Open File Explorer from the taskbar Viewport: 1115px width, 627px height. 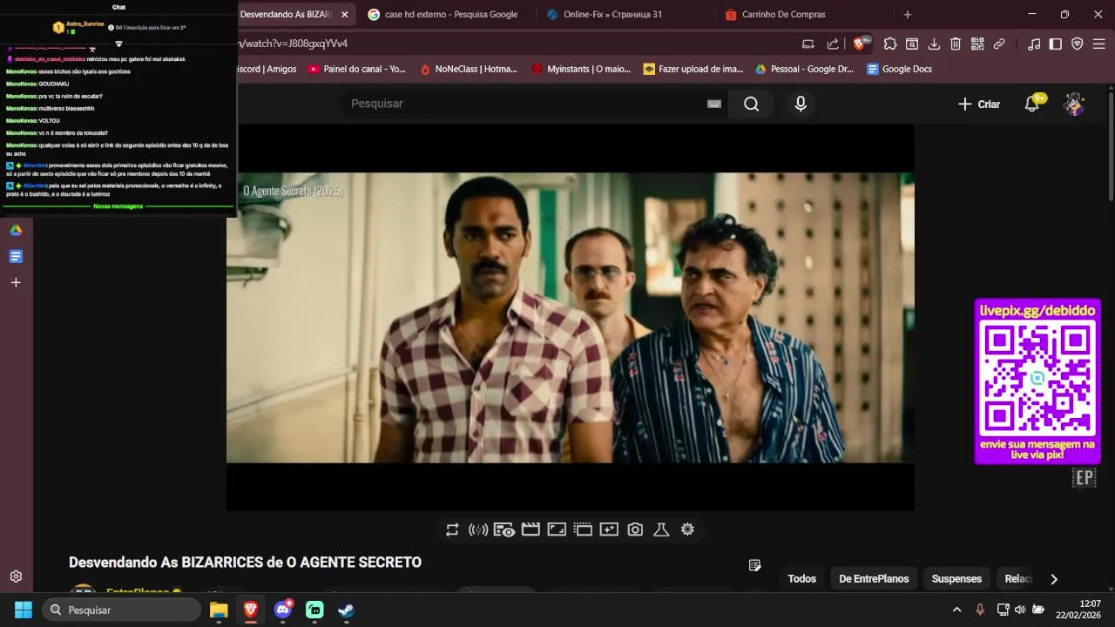[x=219, y=610]
